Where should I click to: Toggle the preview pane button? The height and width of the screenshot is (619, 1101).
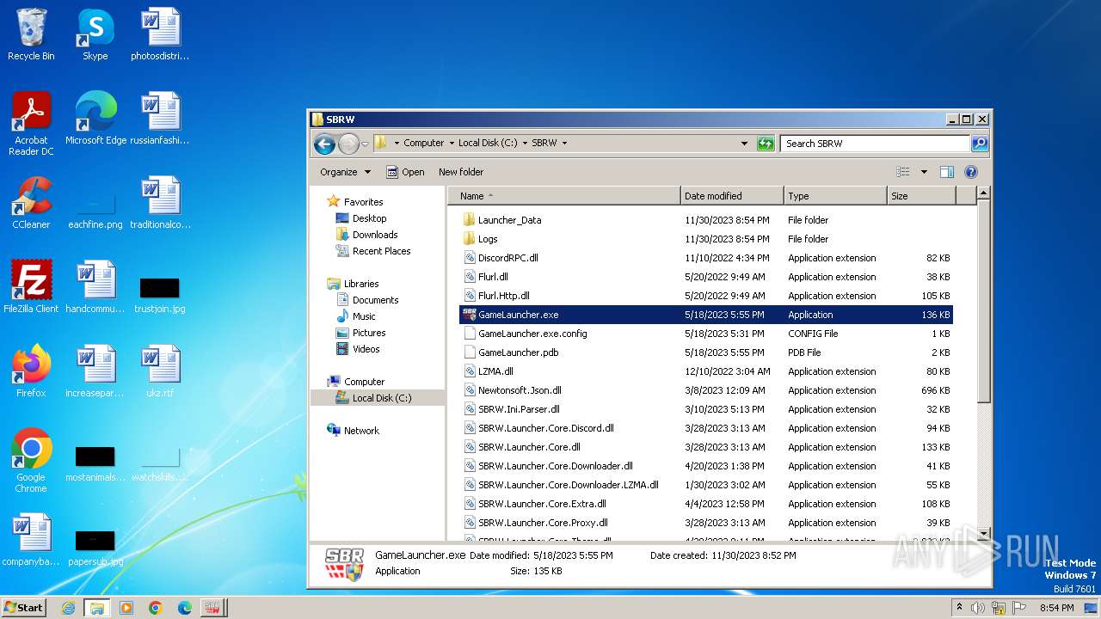pos(947,172)
